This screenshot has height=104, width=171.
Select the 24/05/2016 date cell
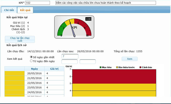34,92
